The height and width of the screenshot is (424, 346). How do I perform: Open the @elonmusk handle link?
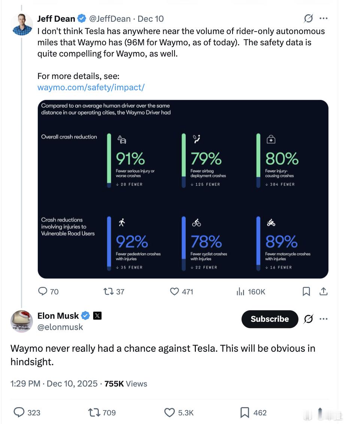tap(60, 327)
